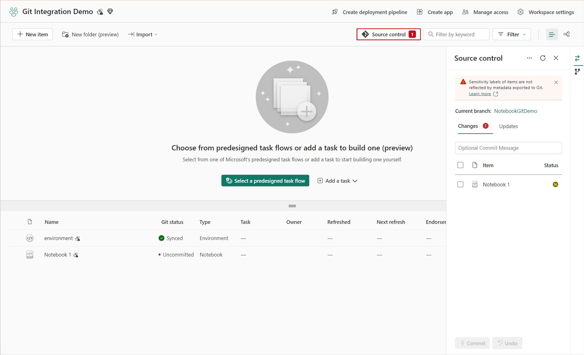
Task: Click the Optional Commit Message field
Action: (508, 148)
